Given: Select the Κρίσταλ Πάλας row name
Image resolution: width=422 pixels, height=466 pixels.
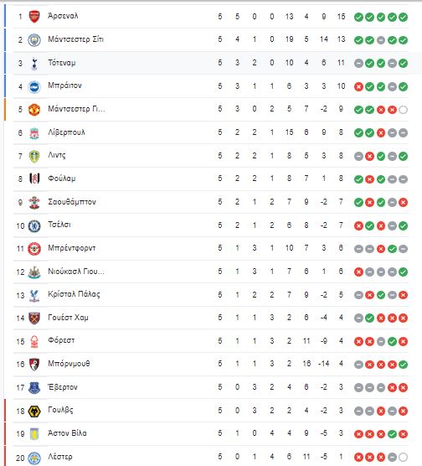Looking at the screenshot, I should point(74,294).
